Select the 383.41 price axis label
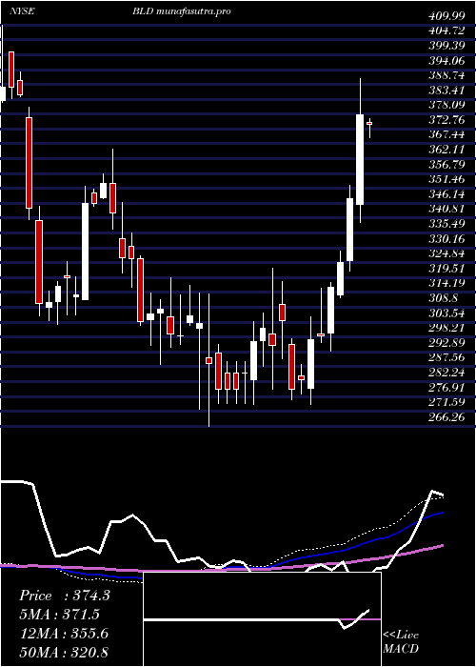The height and width of the screenshot is (667, 476). [446, 91]
